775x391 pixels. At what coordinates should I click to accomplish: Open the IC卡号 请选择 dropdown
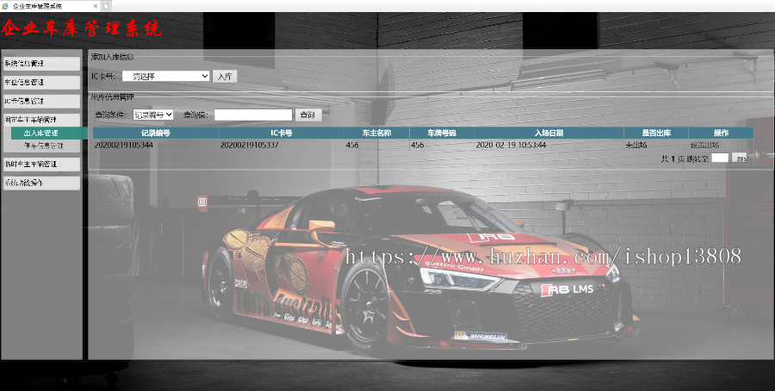click(165, 76)
